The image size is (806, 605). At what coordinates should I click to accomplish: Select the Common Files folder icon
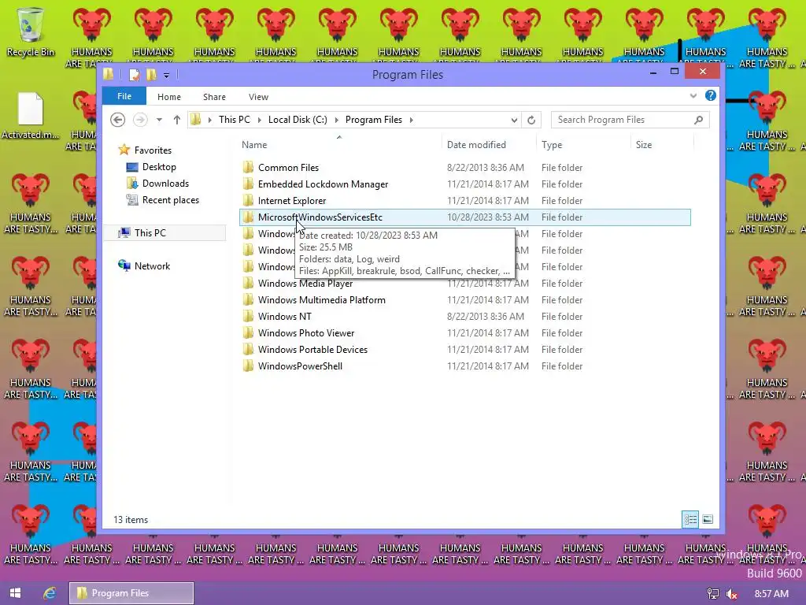coord(248,167)
